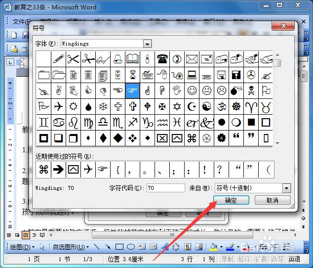The image size is (313, 268).
Task: Pick the snowflake symbol
Action: click(x=103, y=106)
